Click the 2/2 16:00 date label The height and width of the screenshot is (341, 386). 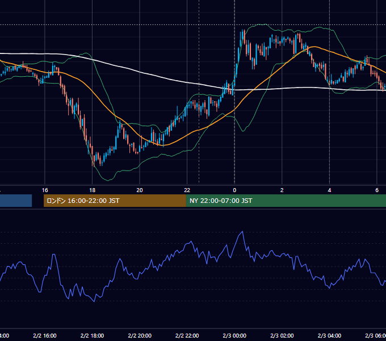[45, 335]
